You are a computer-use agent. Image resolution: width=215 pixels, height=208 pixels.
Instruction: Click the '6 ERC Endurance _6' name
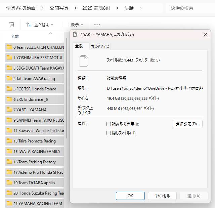31,99
